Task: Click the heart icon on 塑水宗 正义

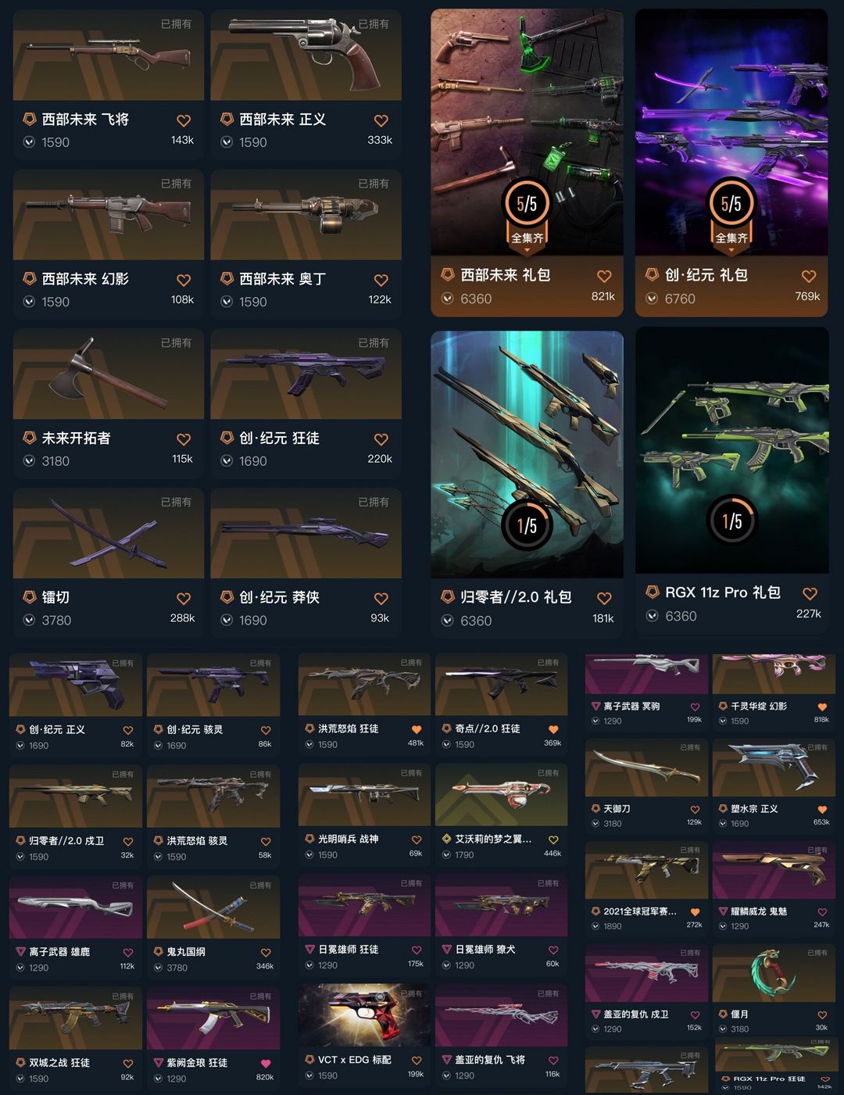Action: [x=822, y=810]
